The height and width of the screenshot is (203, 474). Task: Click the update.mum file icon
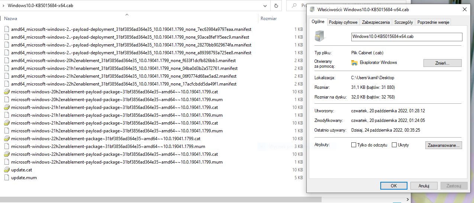point(6,178)
